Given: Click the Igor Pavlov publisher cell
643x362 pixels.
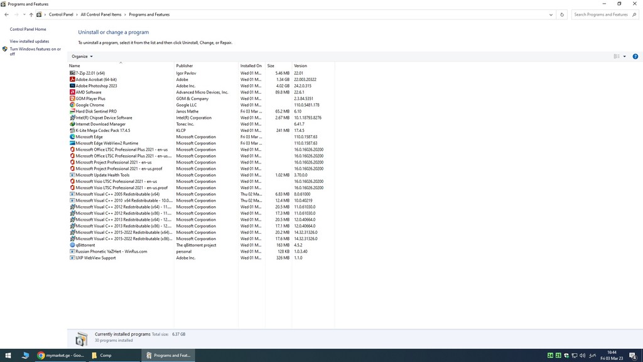Looking at the screenshot, I should [186, 73].
